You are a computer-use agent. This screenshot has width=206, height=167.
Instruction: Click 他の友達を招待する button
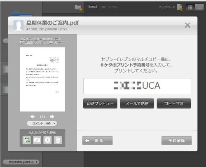pos(21,162)
